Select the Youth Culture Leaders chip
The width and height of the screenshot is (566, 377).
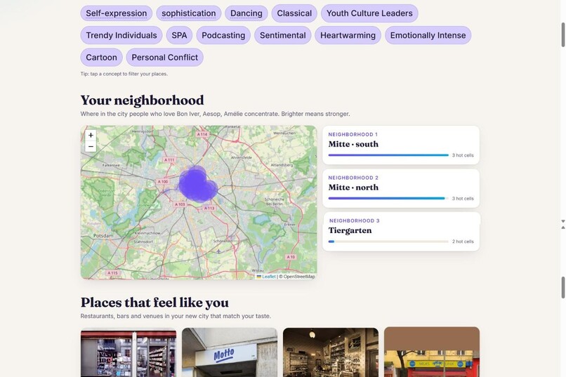click(x=369, y=13)
